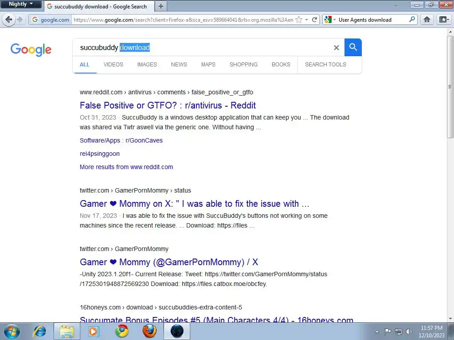Viewport: 454px width, 340px height.
Task: Open a new tab with plus button
Action: tap(160, 6)
